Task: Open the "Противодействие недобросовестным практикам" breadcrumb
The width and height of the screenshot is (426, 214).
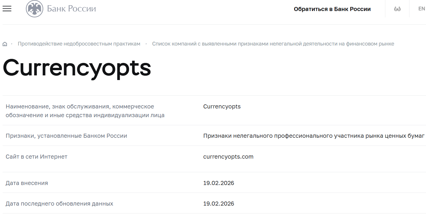Action: pyautogui.click(x=79, y=43)
